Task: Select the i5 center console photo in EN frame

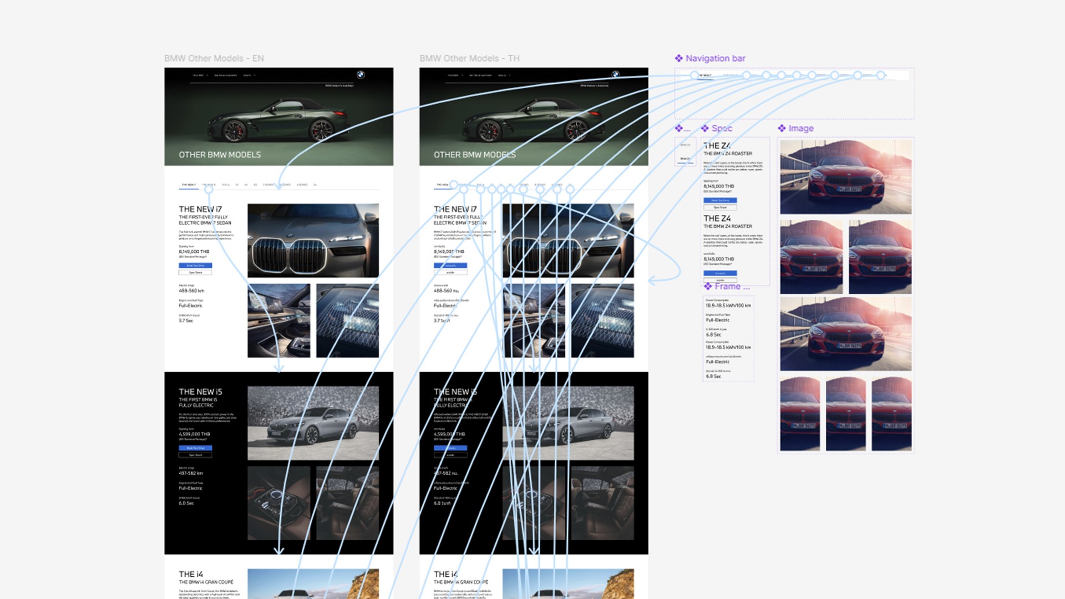Action: pos(278,503)
